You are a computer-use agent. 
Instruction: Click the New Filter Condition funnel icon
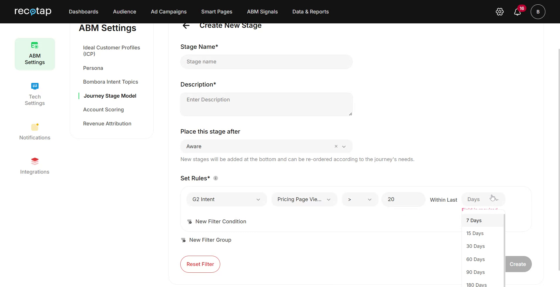tap(189, 222)
